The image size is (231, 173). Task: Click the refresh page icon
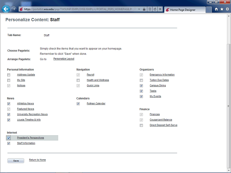pos(155,9)
